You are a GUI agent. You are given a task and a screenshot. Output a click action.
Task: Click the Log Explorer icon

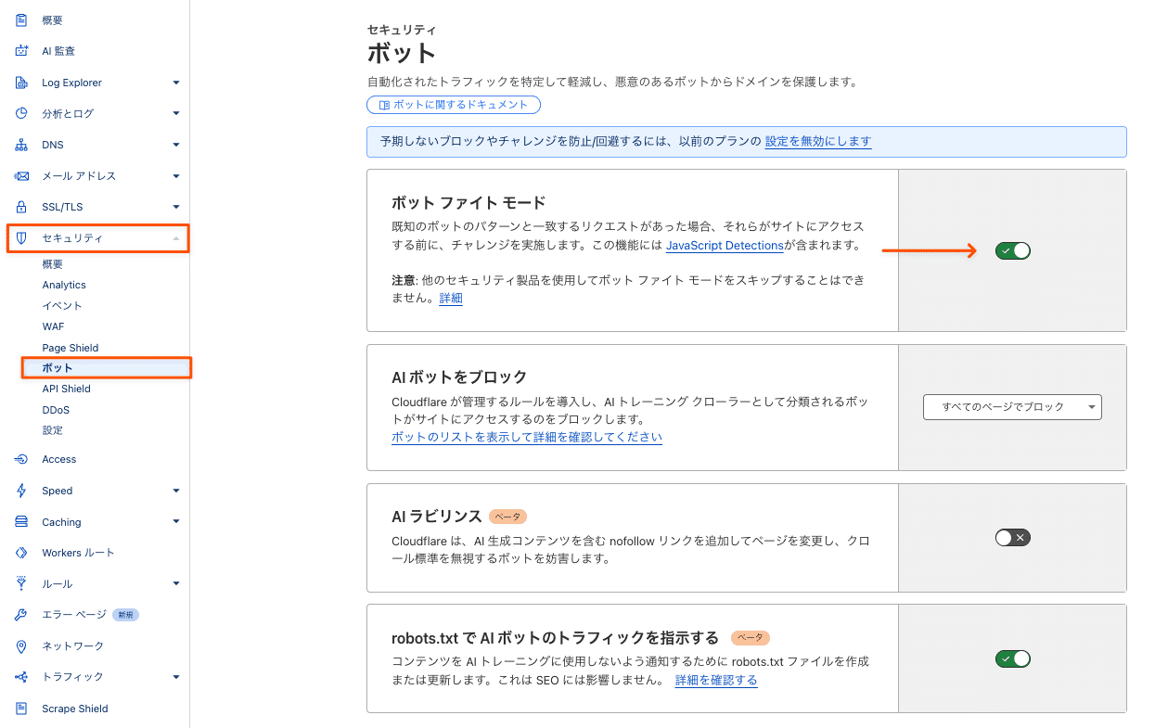pyautogui.click(x=20, y=82)
